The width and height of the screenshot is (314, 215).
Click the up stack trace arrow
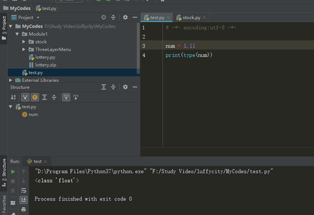[x=23, y=171]
